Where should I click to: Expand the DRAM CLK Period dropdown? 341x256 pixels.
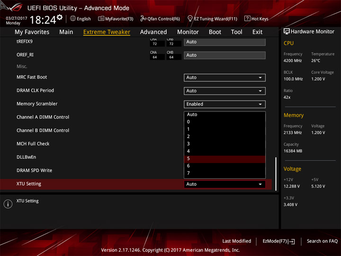(224, 91)
